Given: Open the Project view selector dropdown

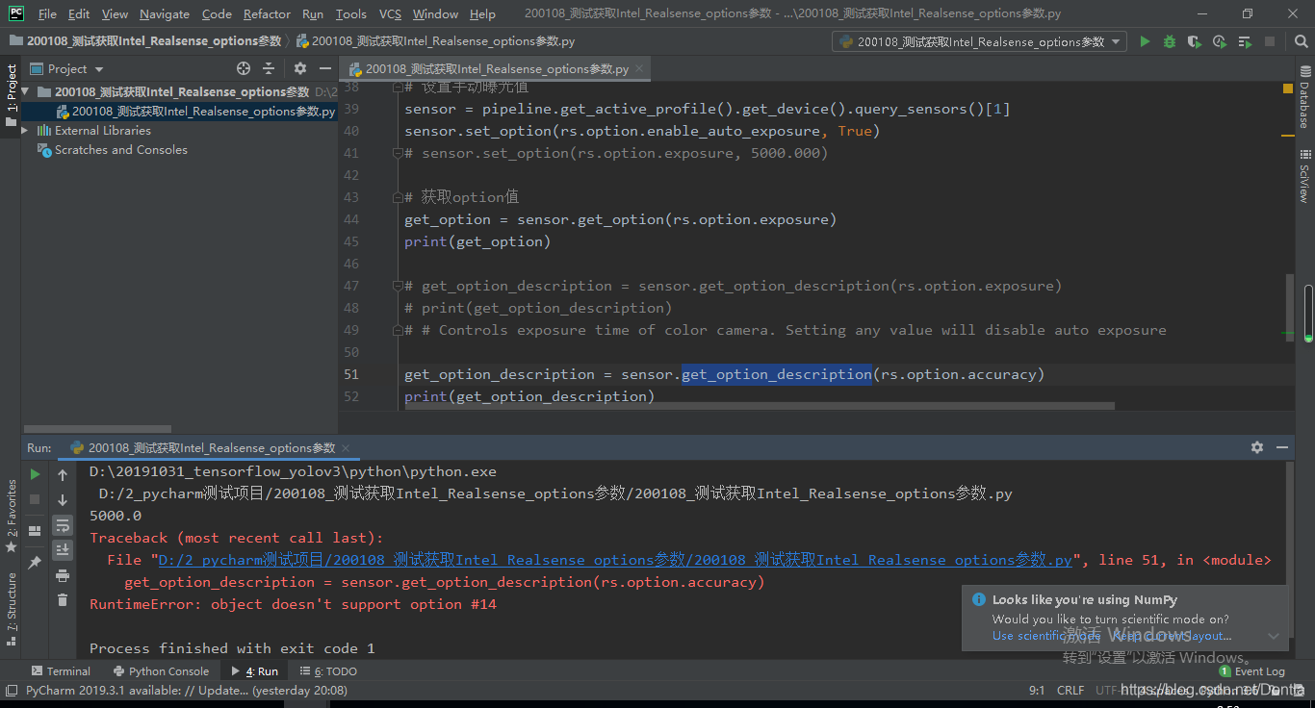Looking at the screenshot, I should (68, 68).
